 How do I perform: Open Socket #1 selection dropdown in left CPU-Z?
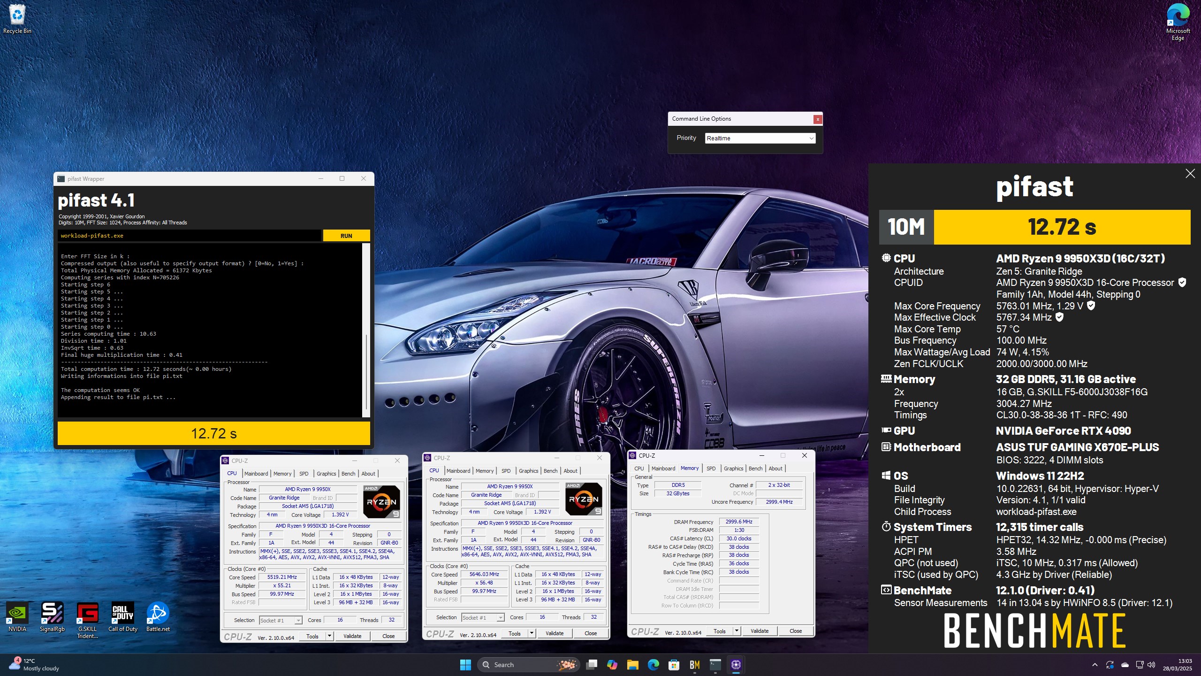281,620
